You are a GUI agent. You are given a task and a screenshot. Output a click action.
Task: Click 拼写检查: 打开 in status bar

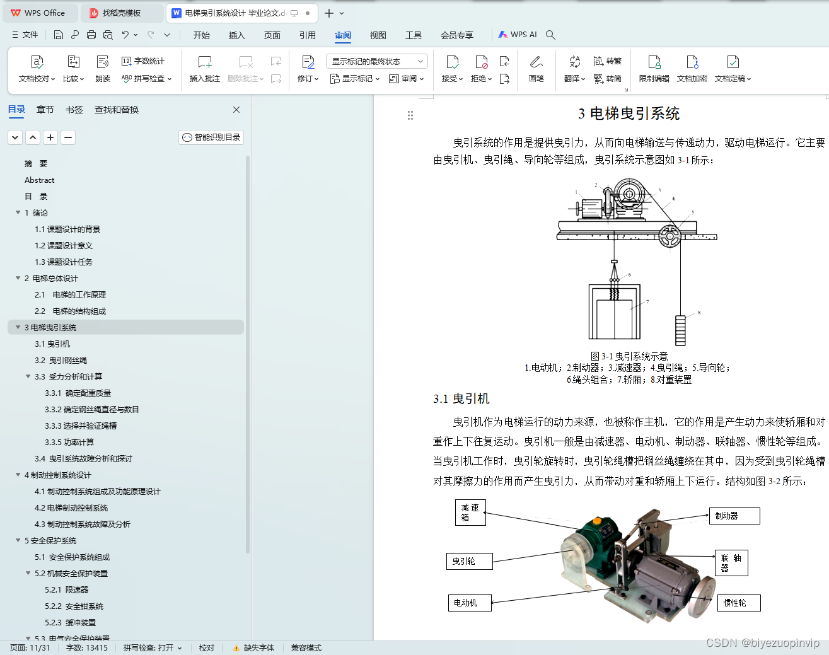point(152,648)
